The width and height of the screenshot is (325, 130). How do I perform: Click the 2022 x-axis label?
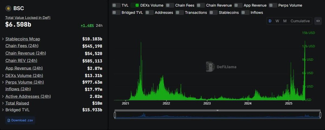click(166, 103)
